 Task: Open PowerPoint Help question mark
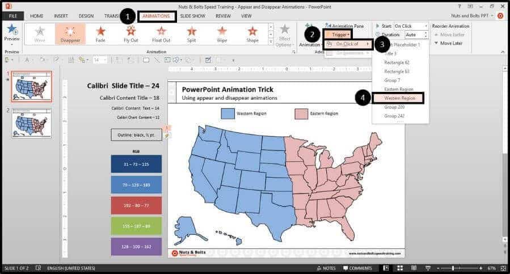pyautogui.click(x=460, y=6)
